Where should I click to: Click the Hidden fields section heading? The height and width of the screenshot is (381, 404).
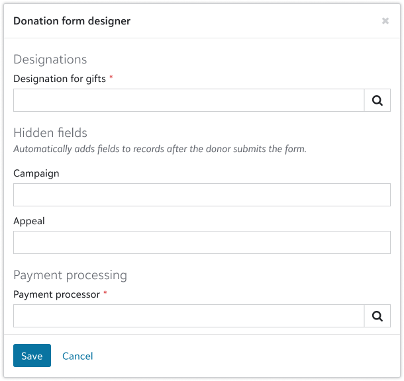point(50,133)
